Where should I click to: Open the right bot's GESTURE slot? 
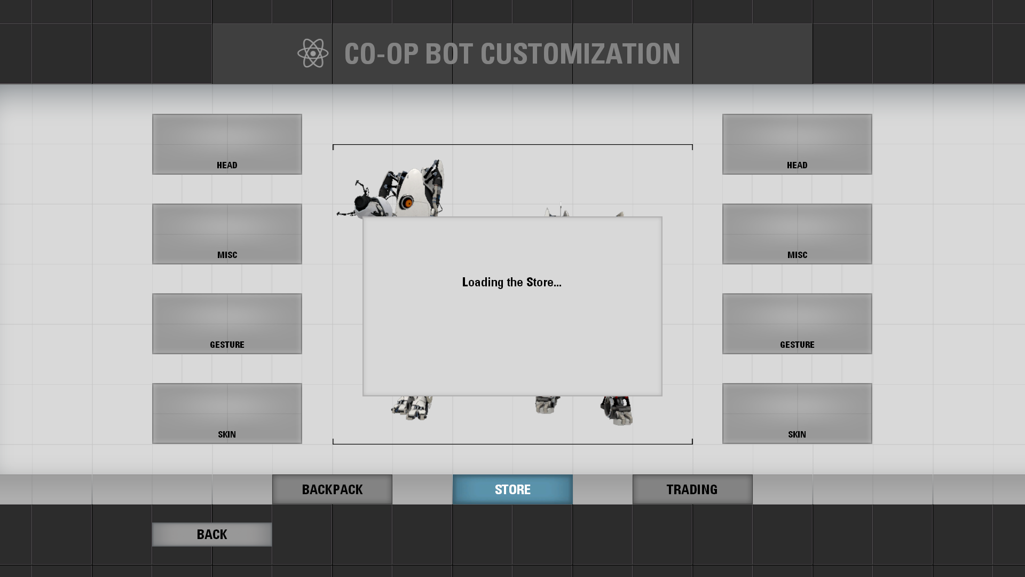(x=797, y=324)
